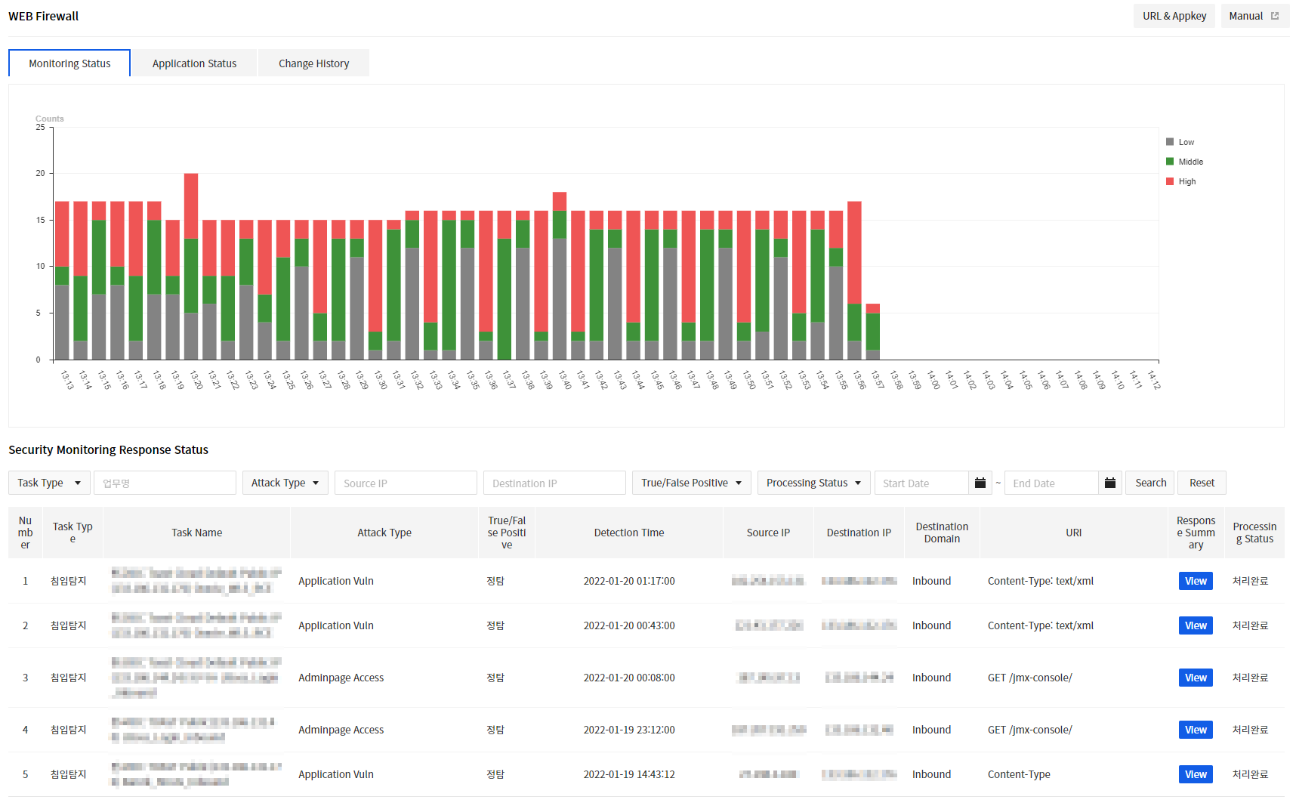
Task: Click the Security Monitoring Response Status heading
Action: (108, 449)
